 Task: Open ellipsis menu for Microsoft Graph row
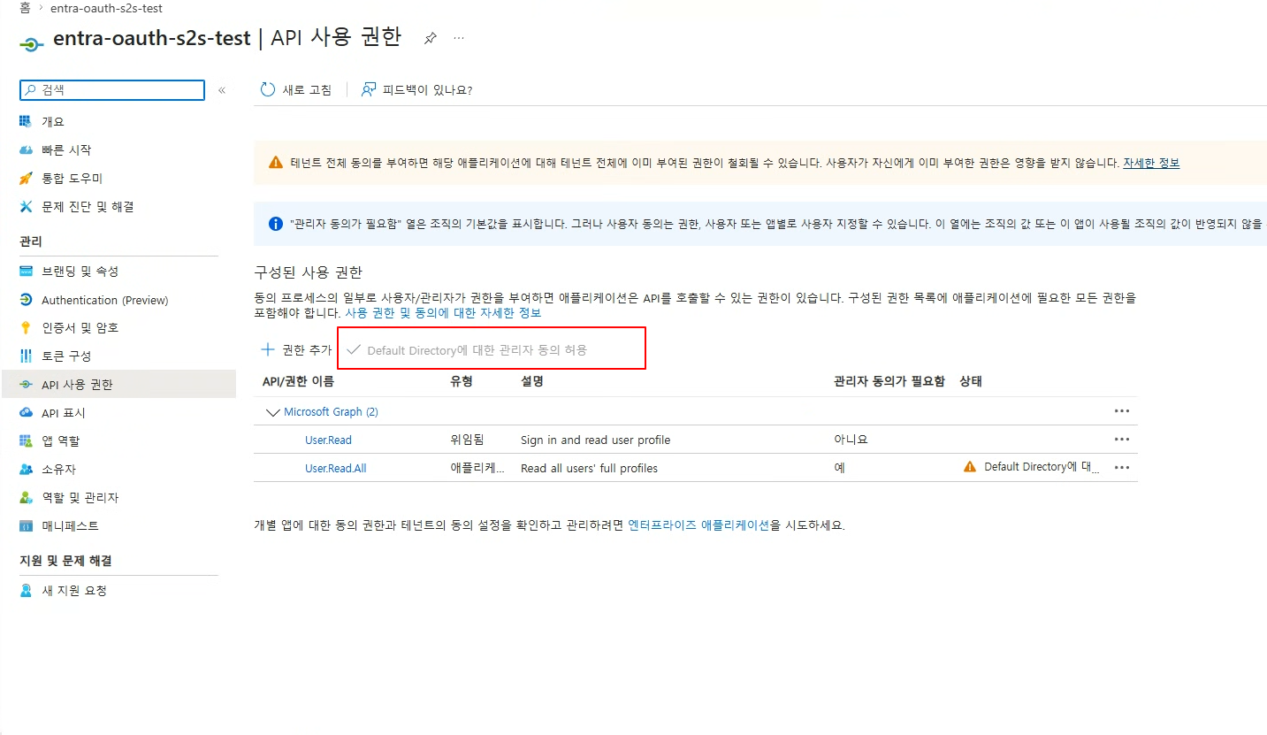tap(1122, 411)
